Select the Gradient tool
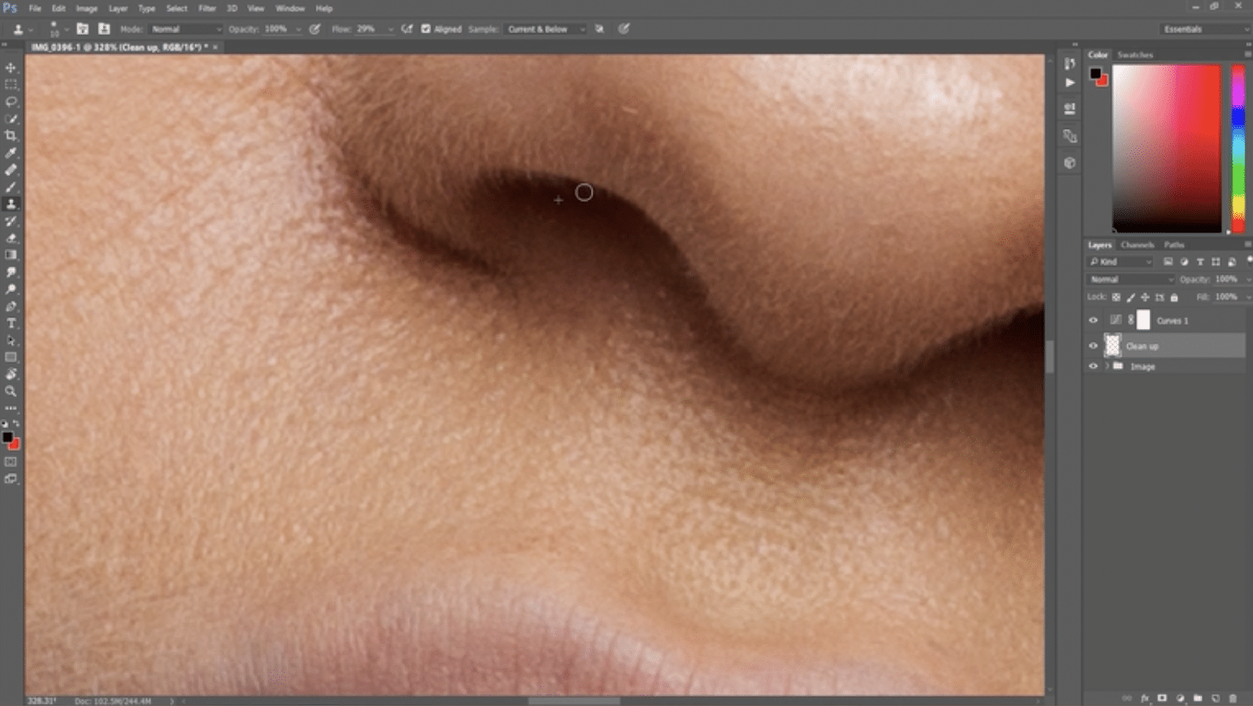 point(11,255)
